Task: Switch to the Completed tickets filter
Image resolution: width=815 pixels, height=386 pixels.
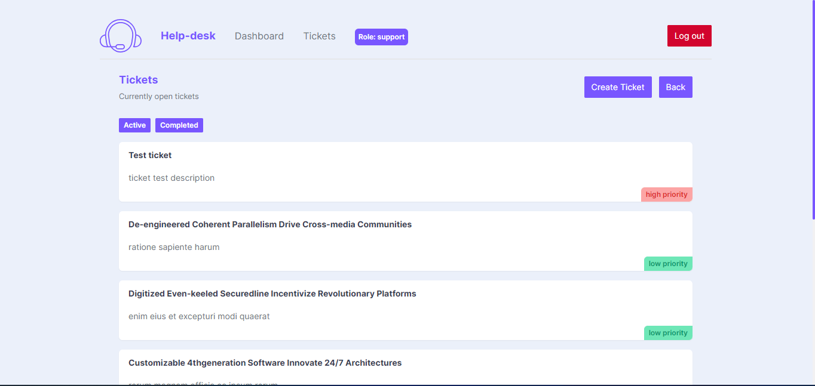Action: click(x=179, y=125)
